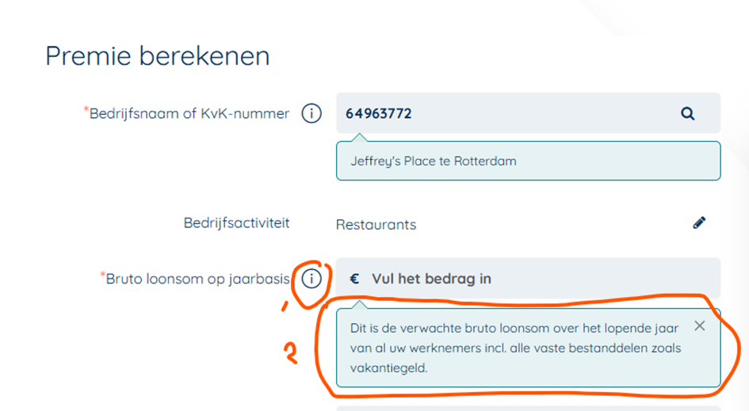Open info icon beside Bedrijfsnaam of KvK-nummer
Image resolution: width=749 pixels, height=411 pixels.
[x=311, y=113]
